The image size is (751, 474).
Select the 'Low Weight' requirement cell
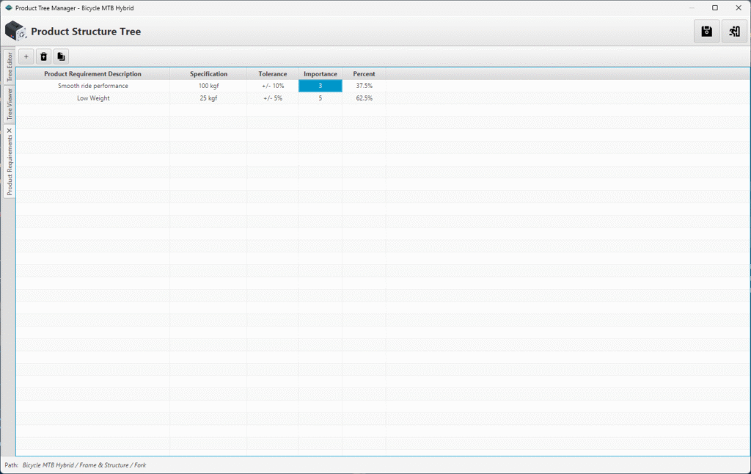coord(92,98)
